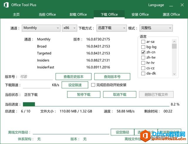The width and height of the screenshot is (188, 144).
Task: Click the download progress bar
Action: tap(96, 104)
